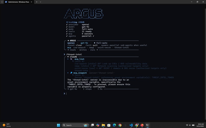The width and height of the screenshot is (206, 128).
Task: Click the cve-search [stdio] output line
Action: click(x=111, y=64)
